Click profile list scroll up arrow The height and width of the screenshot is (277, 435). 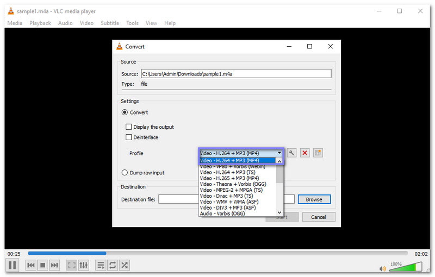coord(279,161)
